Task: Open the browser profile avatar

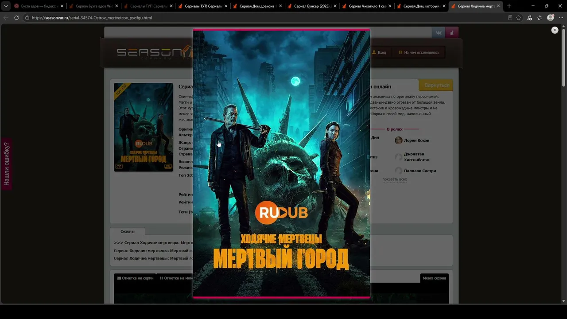Action: [551, 18]
